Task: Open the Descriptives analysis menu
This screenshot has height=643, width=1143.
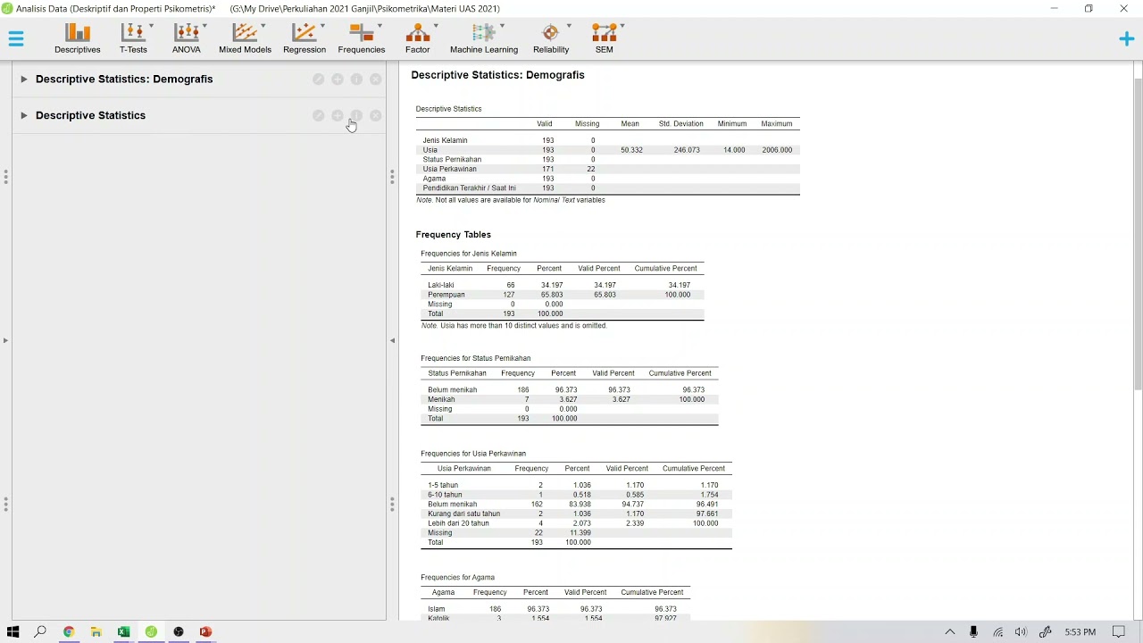Action: [x=78, y=38]
